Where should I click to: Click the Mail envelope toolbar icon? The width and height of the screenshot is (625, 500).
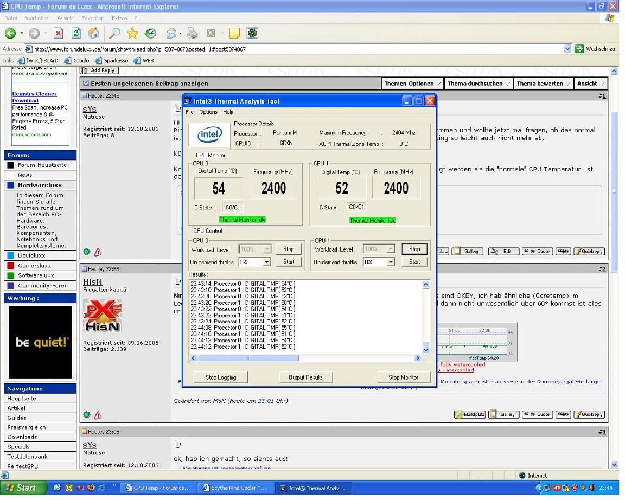pos(171,34)
